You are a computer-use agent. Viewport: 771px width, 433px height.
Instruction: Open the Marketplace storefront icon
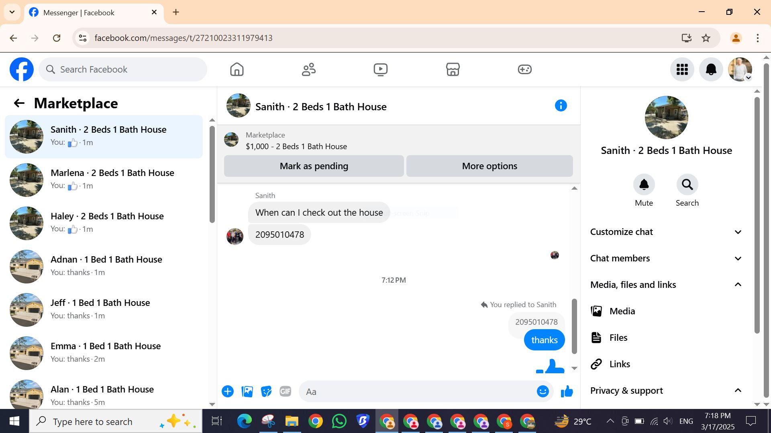[x=453, y=69]
